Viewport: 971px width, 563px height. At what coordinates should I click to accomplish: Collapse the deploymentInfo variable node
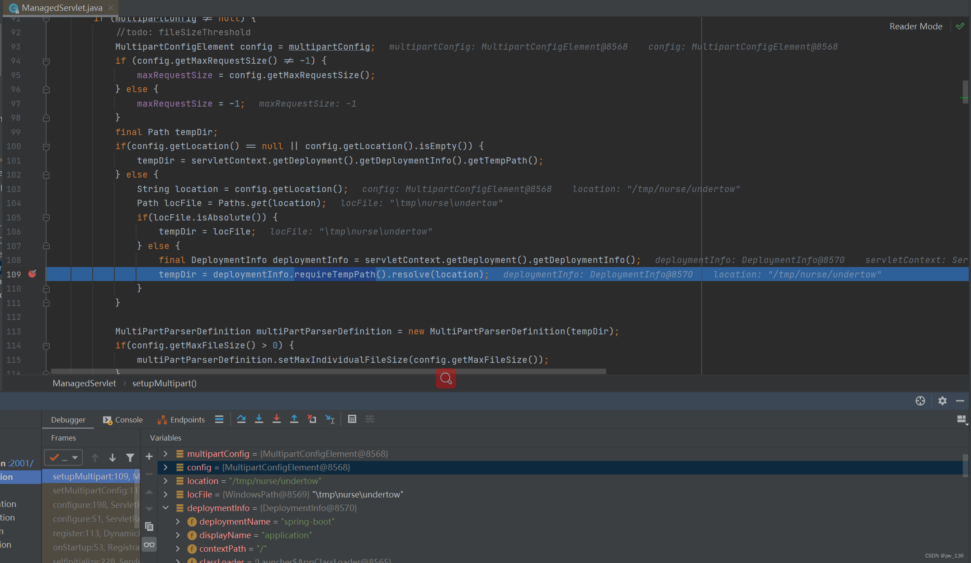pyautogui.click(x=166, y=508)
